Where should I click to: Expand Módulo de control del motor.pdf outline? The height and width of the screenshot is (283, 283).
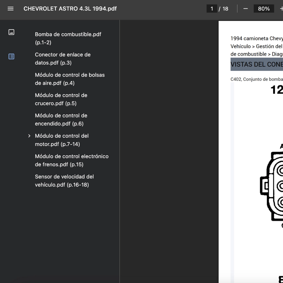(x=29, y=136)
